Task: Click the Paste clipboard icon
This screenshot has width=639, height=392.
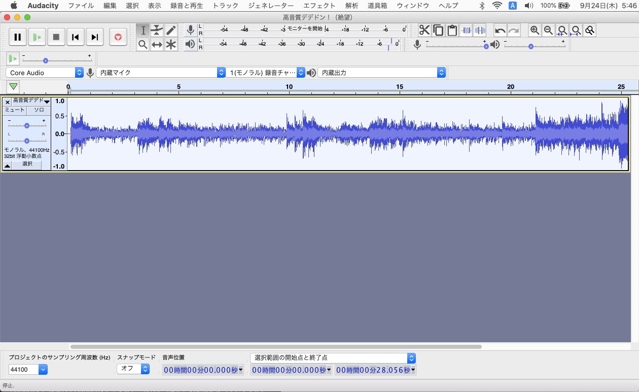Action: pyautogui.click(x=452, y=30)
